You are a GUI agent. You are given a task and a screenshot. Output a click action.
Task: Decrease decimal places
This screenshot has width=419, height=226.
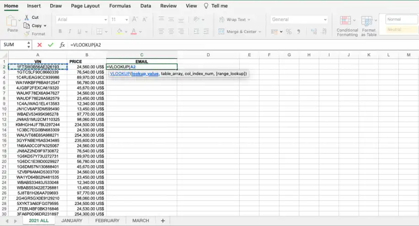(x=324, y=32)
